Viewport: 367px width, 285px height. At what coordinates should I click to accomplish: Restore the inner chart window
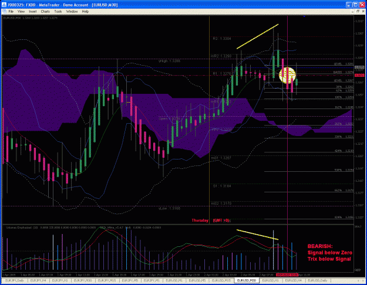point(358,12)
